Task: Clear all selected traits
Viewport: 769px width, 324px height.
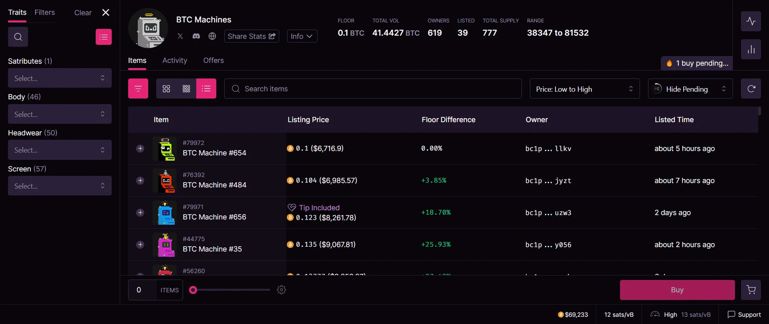Action: (x=83, y=13)
